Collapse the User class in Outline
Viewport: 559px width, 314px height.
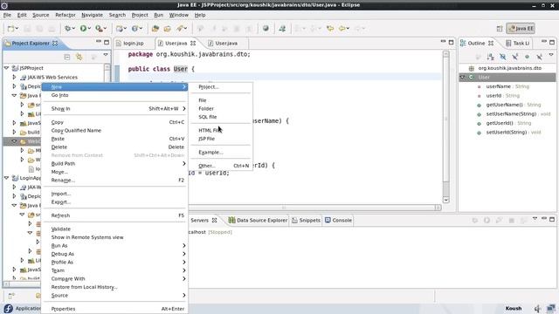[x=463, y=78]
